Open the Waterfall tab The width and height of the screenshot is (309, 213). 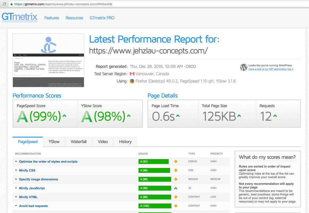[78, 142]
